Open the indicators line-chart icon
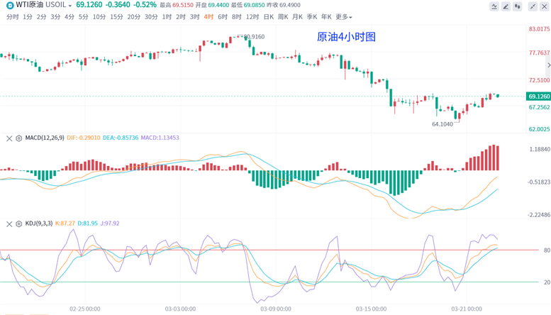 pyautogui.click(x=494, y=6)
